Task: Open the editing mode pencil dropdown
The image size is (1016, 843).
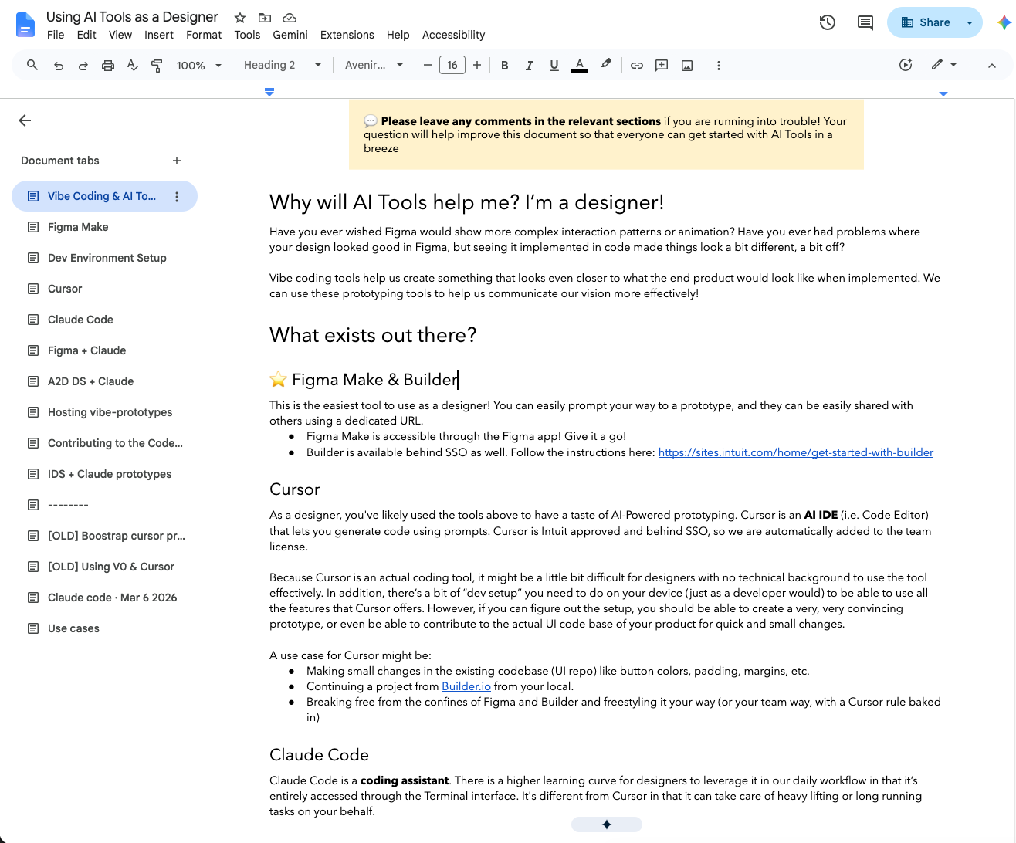Action: pos(944,65)
